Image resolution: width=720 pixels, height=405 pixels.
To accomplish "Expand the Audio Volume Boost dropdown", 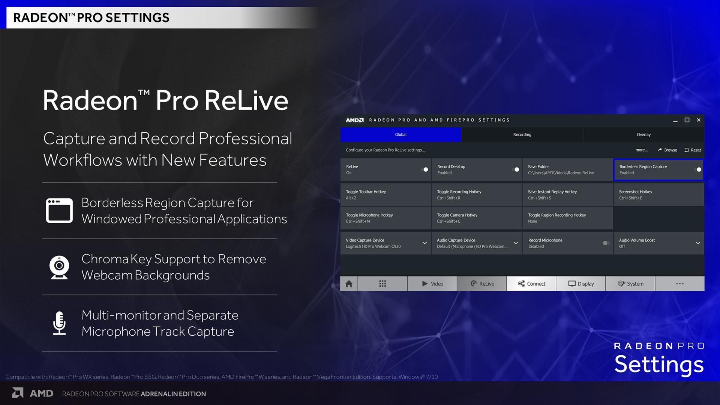I will [x=698, y=243].
